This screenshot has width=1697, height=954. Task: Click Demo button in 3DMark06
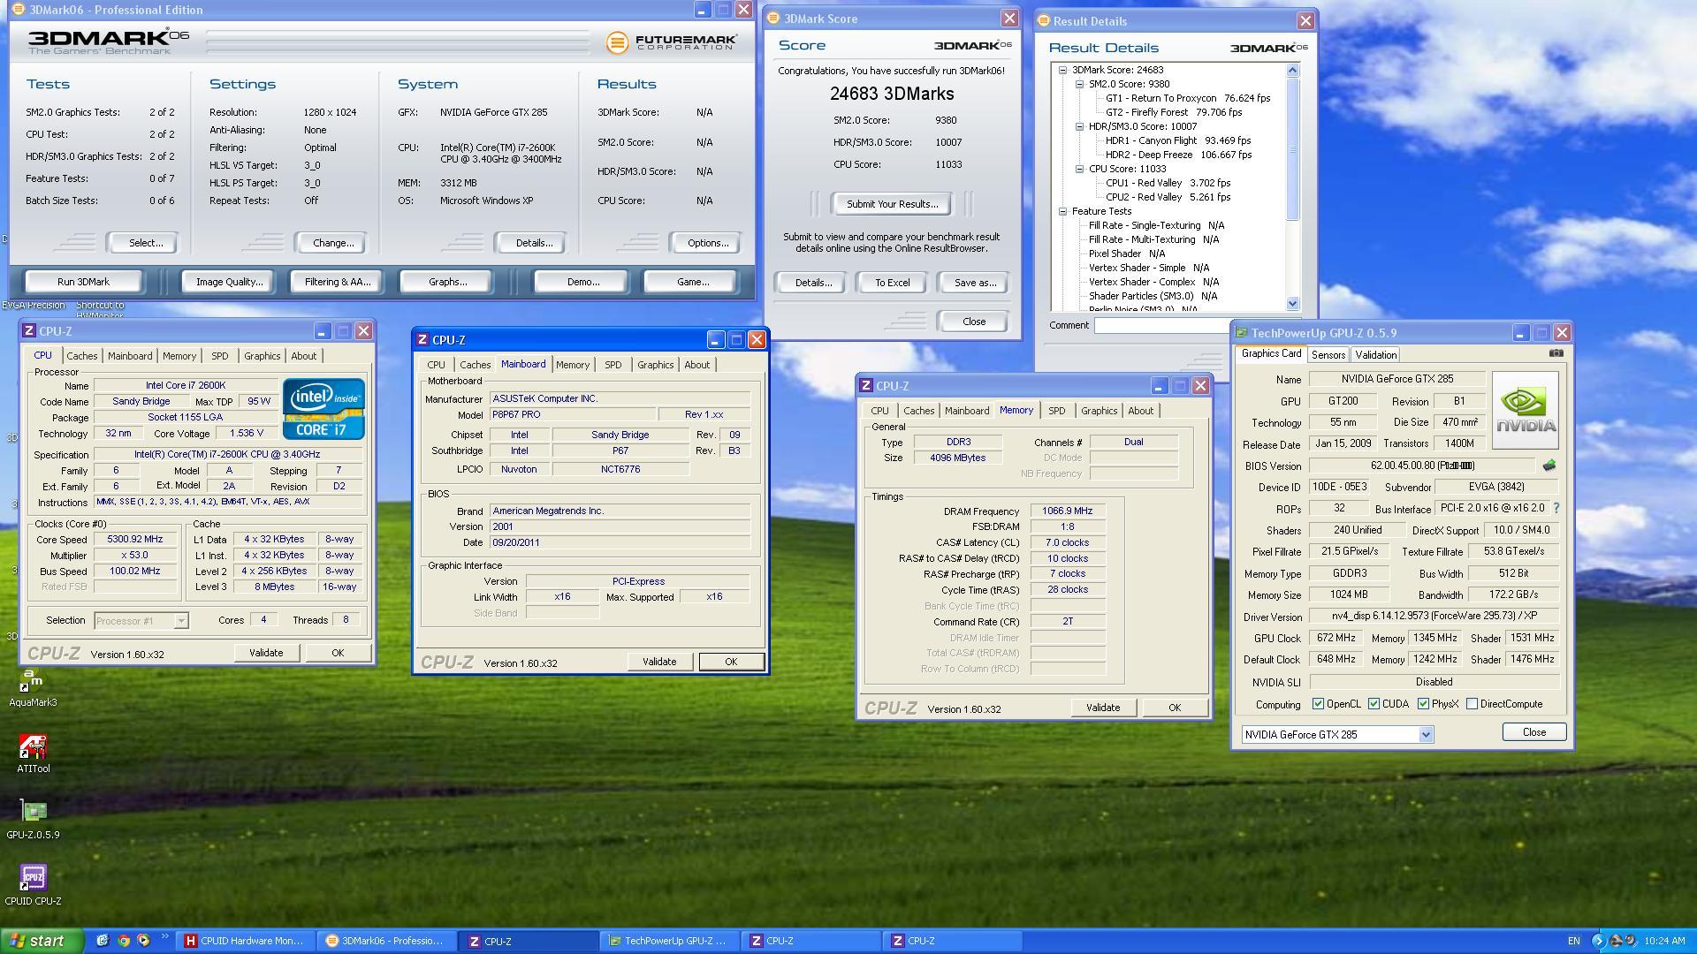[x=582, y=282]
